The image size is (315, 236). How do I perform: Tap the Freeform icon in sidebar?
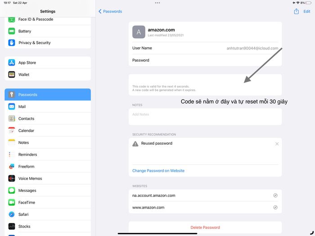click(x=12, y=166)
